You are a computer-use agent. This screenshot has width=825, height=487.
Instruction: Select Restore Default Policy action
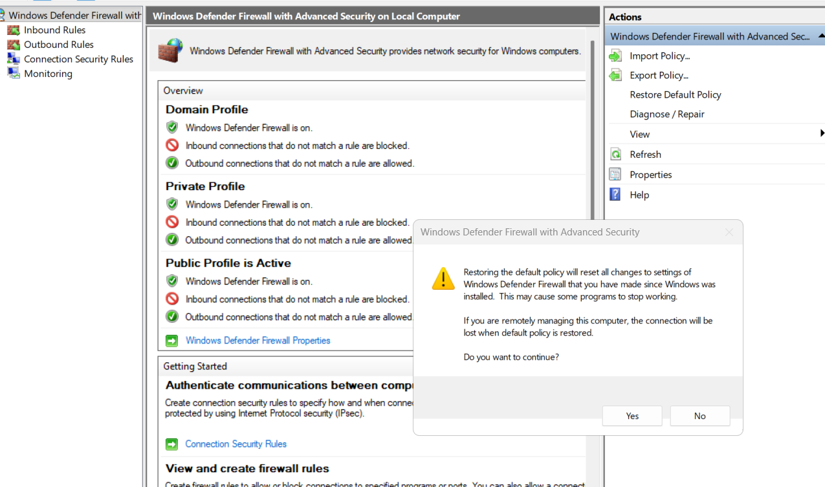[x=675, y=95]
